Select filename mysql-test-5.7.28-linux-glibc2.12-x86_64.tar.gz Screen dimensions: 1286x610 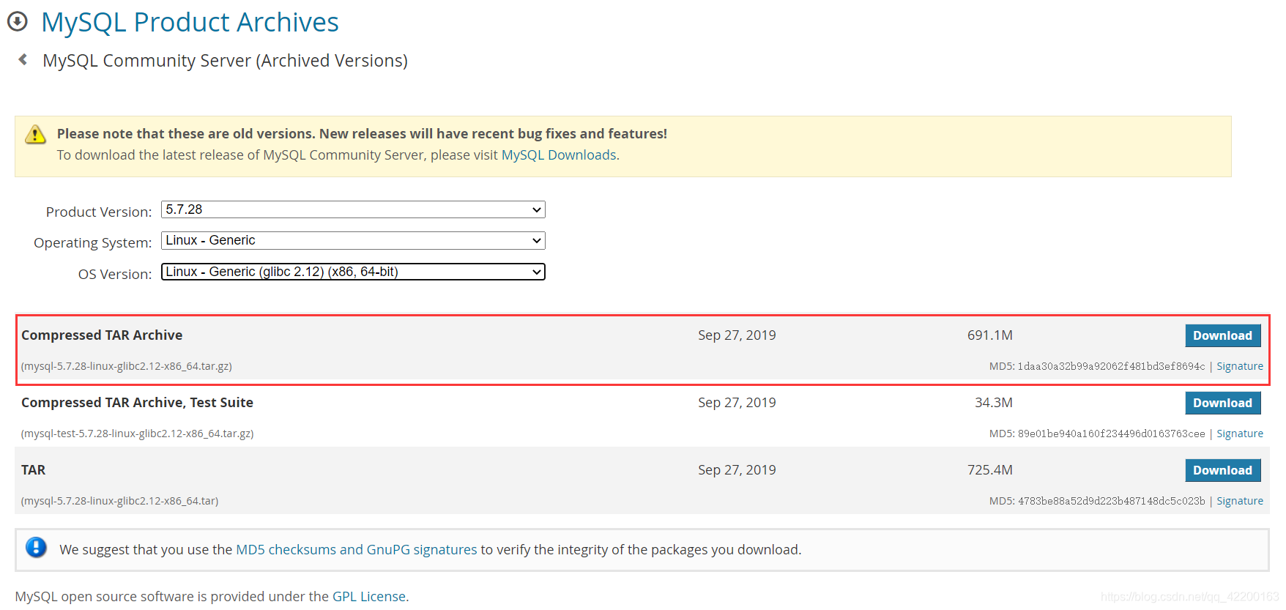138,434
